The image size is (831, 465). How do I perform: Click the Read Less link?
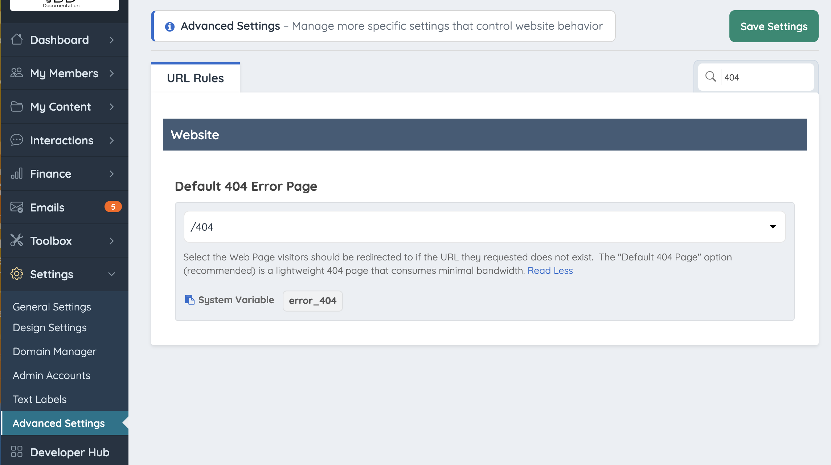click(550, 271)
